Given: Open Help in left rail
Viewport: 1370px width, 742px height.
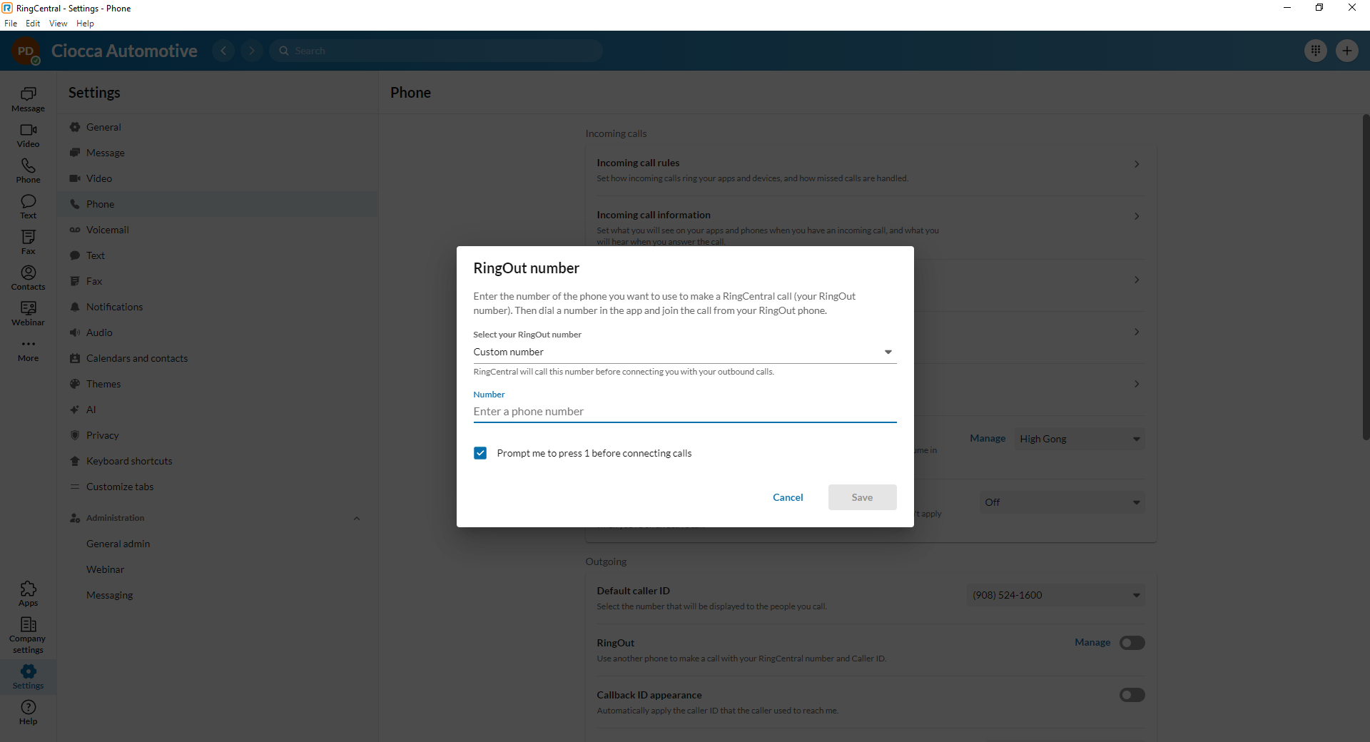Looking at the screenshot, I should point(28,712).
